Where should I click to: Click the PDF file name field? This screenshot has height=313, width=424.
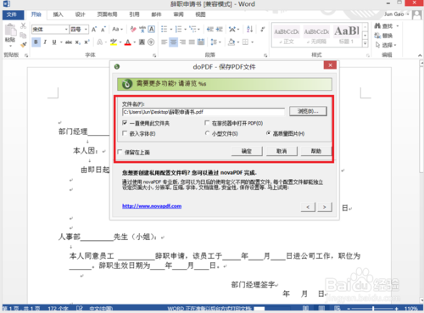click(x=204, y=112)
